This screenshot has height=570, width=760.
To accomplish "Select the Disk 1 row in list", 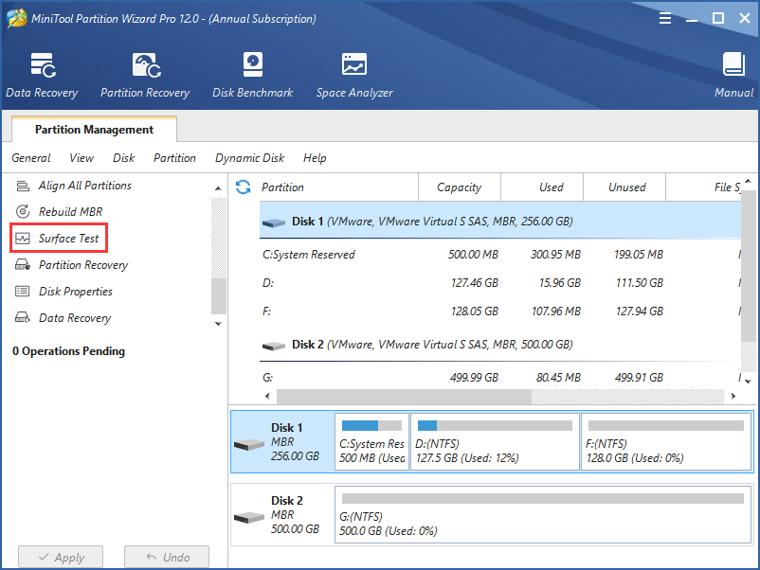I will coord(500,222).
